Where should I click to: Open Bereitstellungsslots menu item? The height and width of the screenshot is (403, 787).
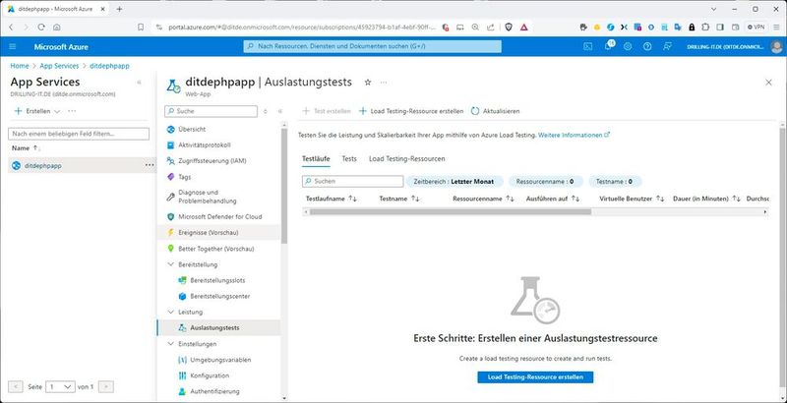(x=218, y=281)
